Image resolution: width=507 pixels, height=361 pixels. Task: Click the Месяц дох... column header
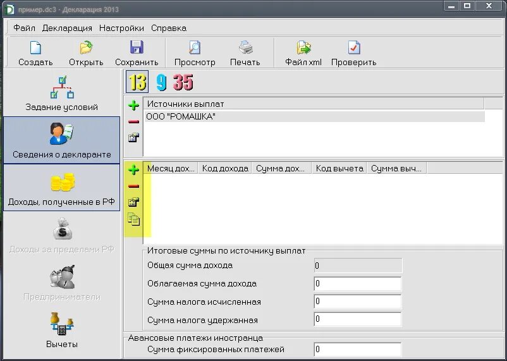[171, 168]
